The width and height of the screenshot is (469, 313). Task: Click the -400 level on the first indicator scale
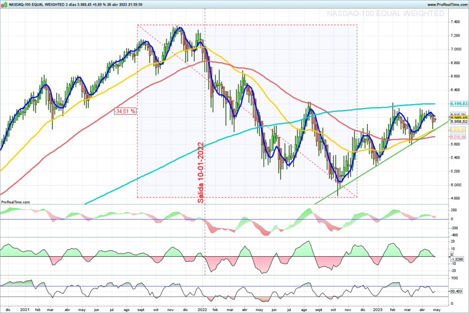pos(454,236)
